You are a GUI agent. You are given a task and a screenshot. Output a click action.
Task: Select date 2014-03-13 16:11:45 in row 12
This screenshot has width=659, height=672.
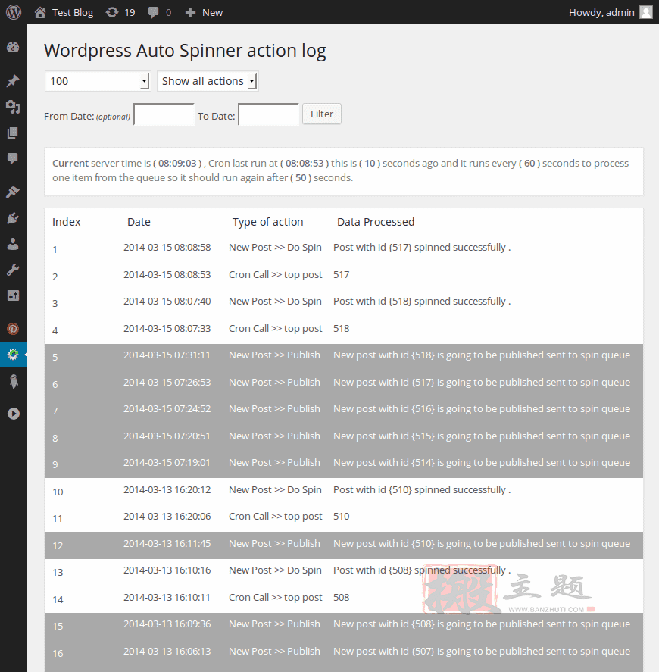click(x=167, y=543)
